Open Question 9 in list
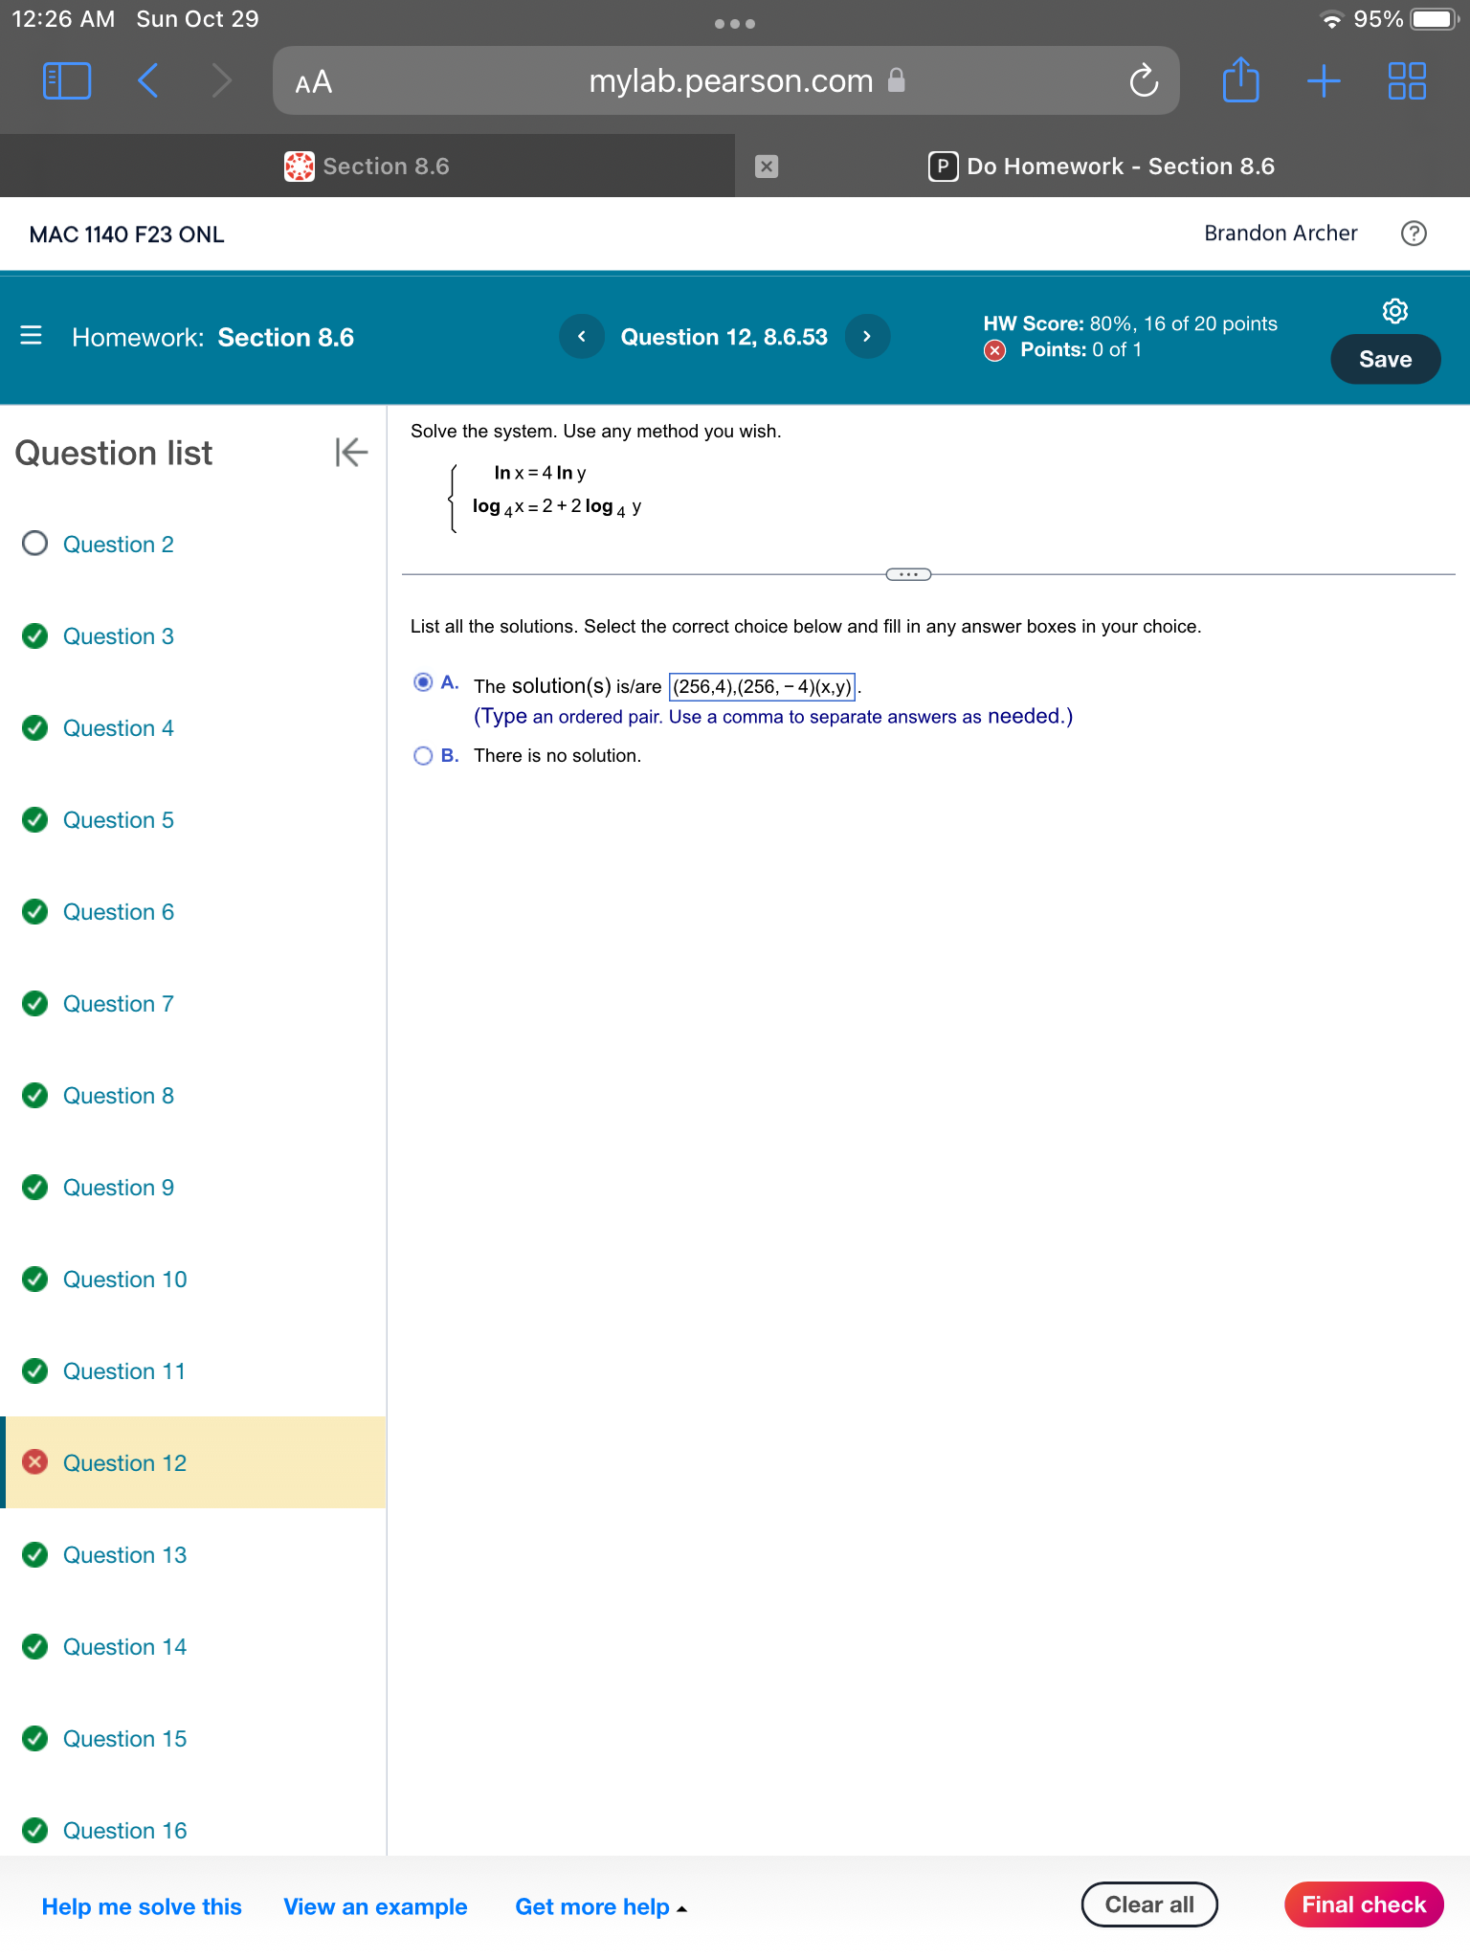 click(x=119, y=1188)
